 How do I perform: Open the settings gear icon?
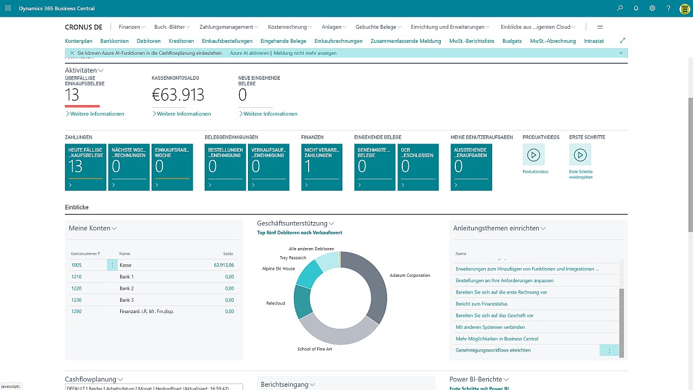point(652,8)
